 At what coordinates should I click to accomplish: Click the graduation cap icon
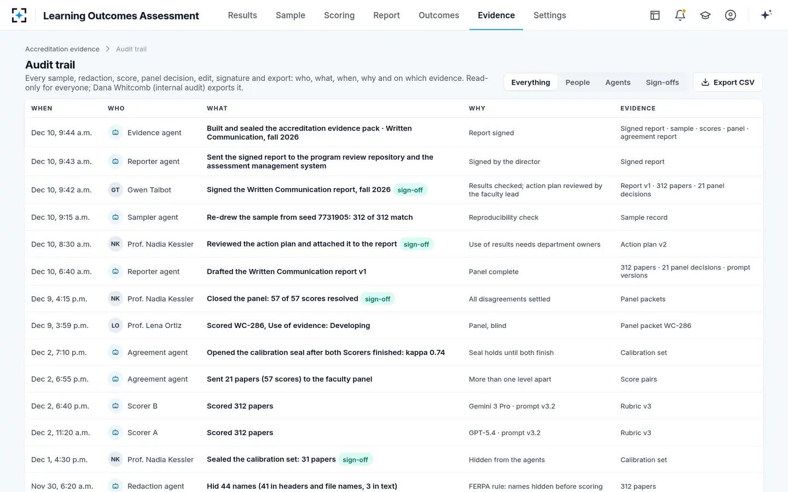tap(705, 15)
